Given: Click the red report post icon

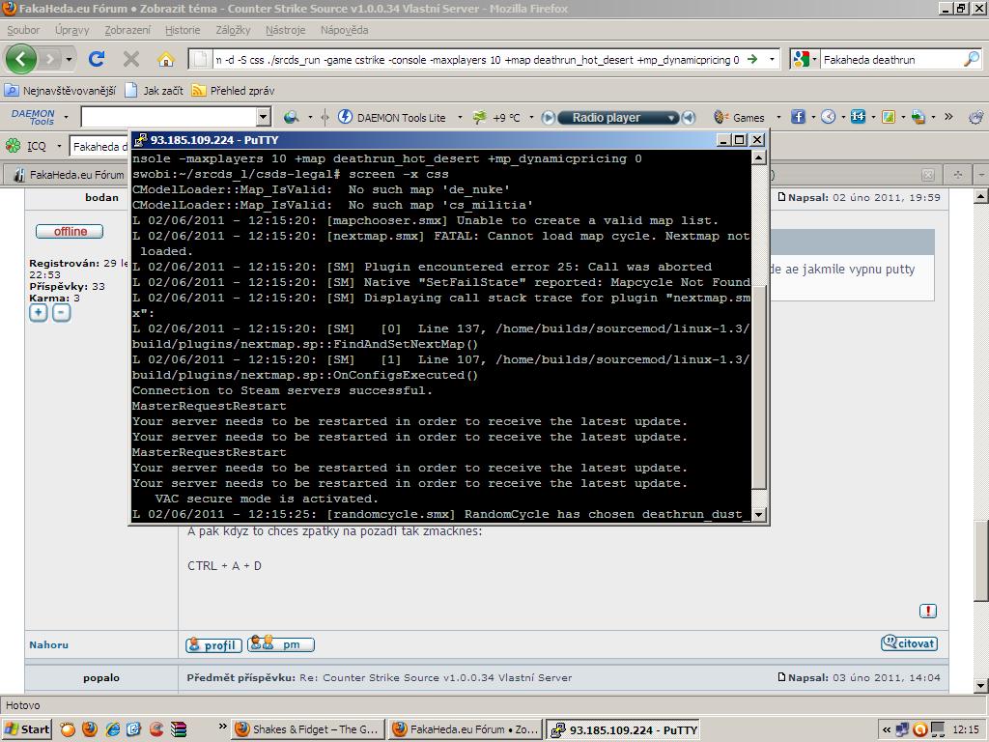Looking at the screenshot, I should pos(928,611).
